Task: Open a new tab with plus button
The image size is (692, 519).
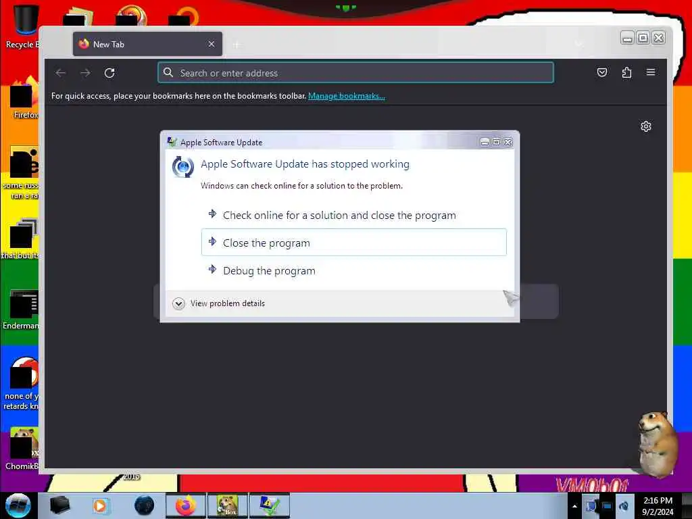Action: tap(237, 45)
